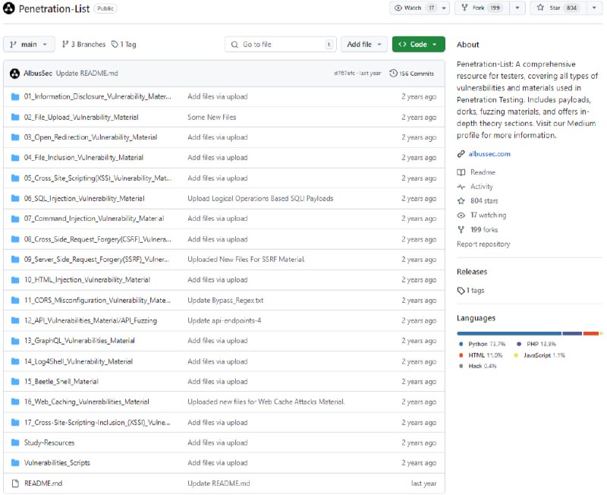Open the 'Some New Files' commit message
607x495 pixels.
click(x=212, y=117)
